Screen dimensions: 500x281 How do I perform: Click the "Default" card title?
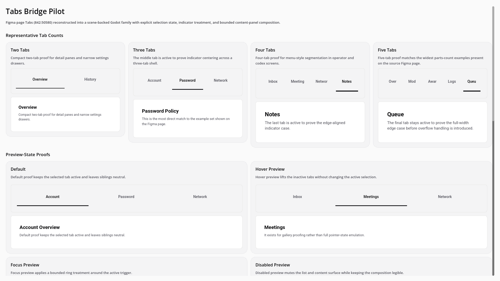coord(18,169)
